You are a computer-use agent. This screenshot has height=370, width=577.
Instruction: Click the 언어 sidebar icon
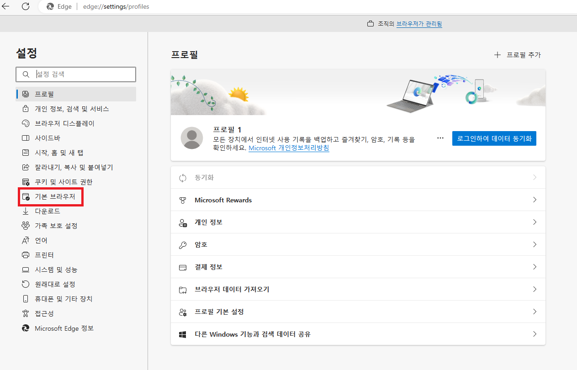26,240
